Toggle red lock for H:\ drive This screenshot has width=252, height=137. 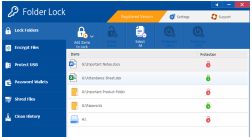click(208, 120)
